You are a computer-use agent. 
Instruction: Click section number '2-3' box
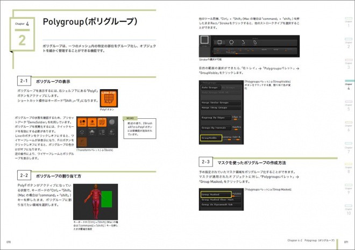(205, 162)
